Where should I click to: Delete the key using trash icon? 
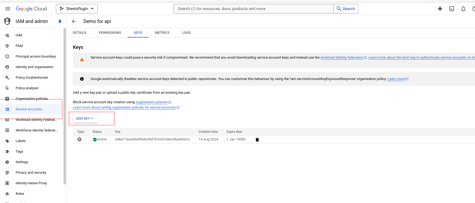click(x=257, y=140)
